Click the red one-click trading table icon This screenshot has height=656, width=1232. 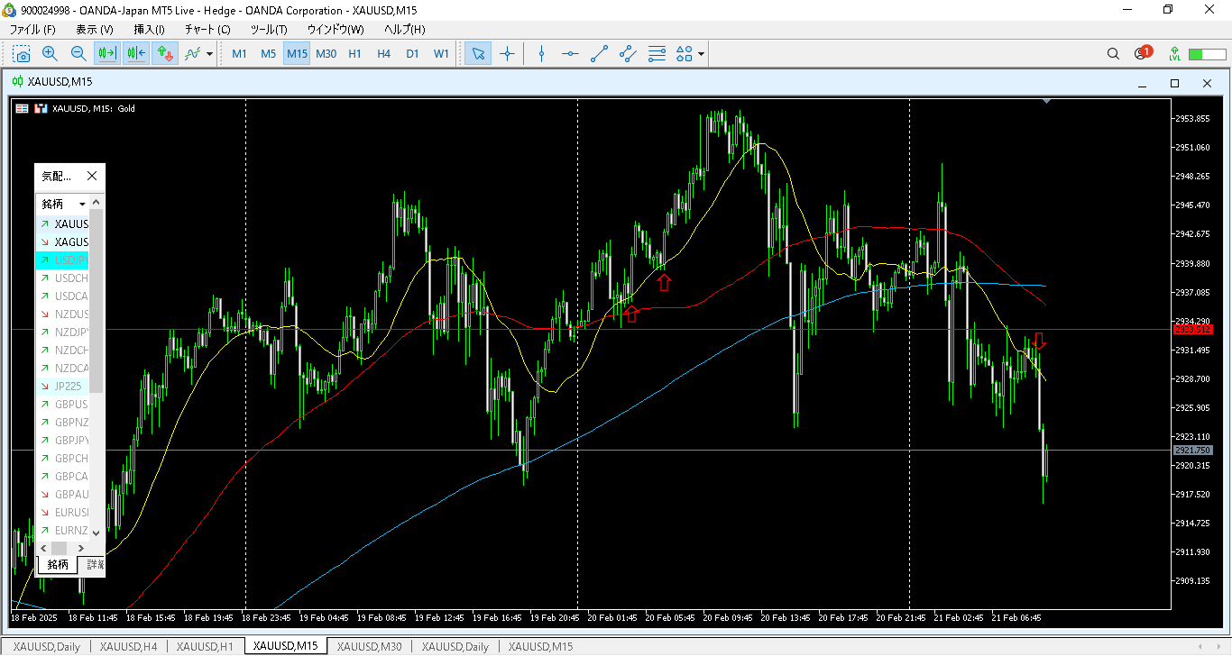[x=22, y=109]
